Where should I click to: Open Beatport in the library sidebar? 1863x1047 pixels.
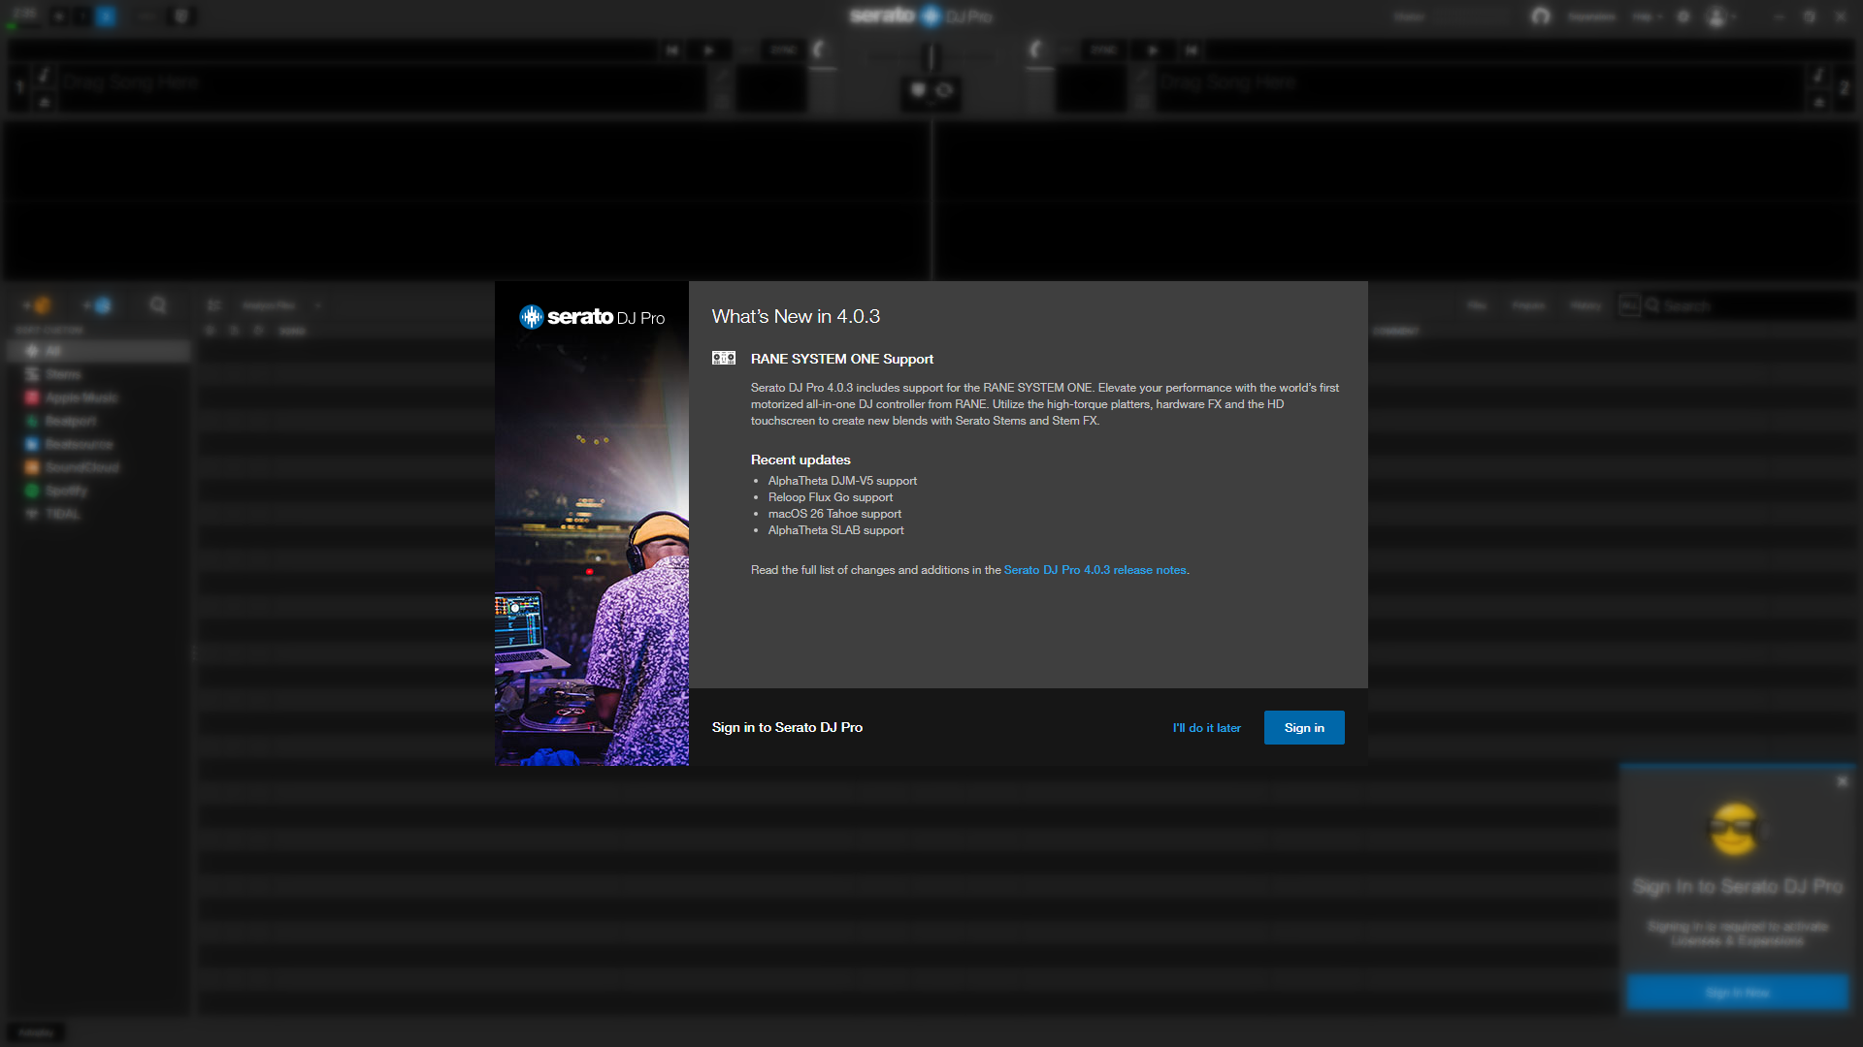(x=99, y=421)
